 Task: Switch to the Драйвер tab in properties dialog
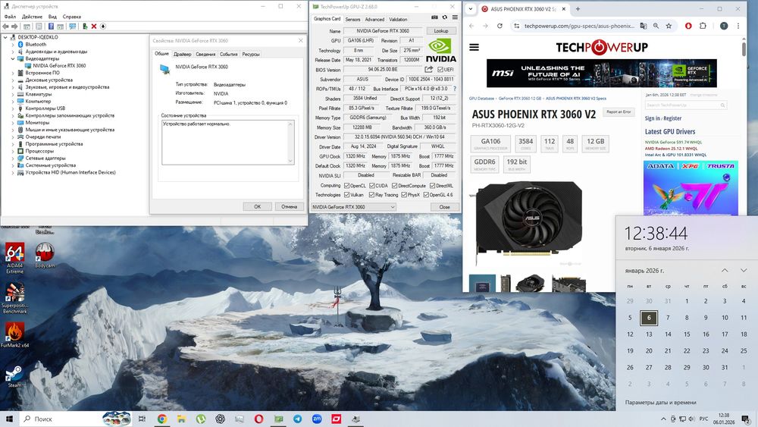click(182, 54)
